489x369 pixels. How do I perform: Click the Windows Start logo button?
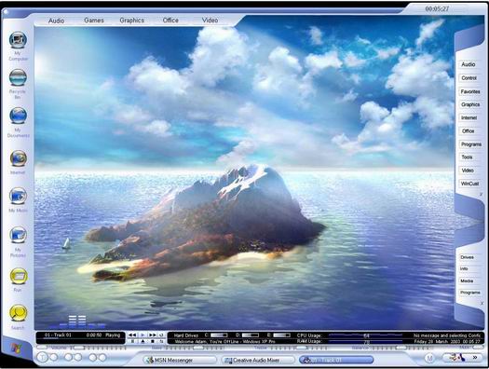pos(15,348)
